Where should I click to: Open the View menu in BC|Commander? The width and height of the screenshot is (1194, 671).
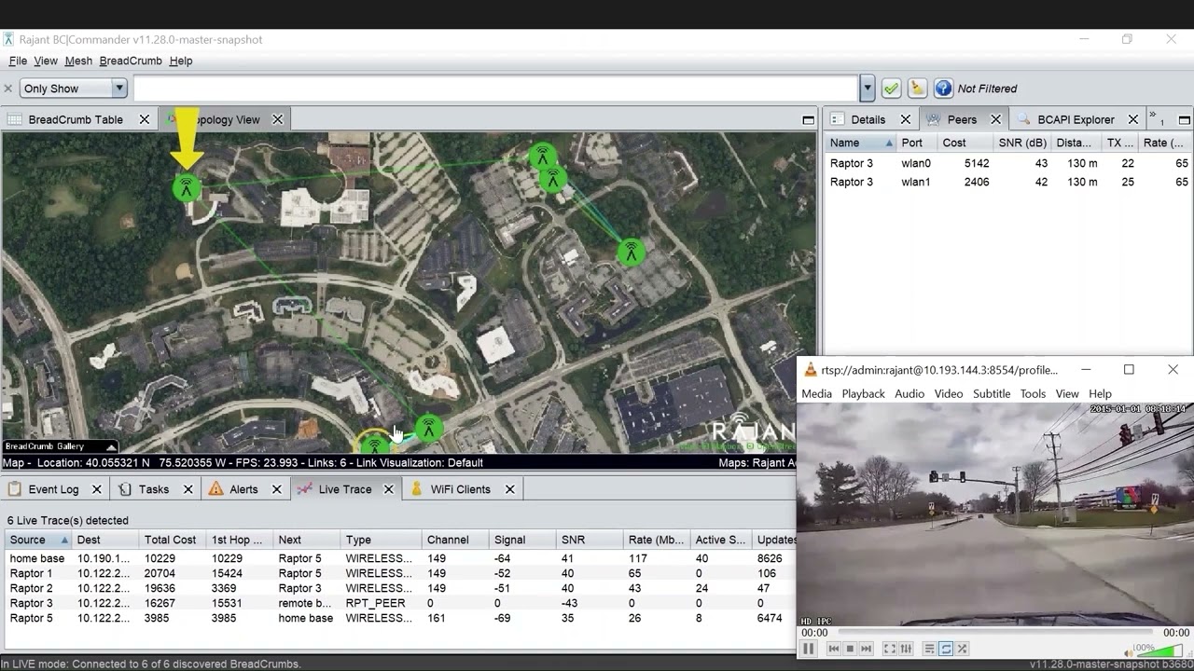(x=46, y=61)
